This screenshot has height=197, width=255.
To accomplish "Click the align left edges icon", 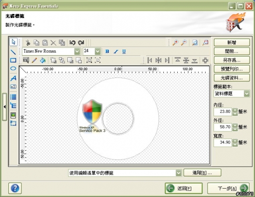I will point(150,60).
